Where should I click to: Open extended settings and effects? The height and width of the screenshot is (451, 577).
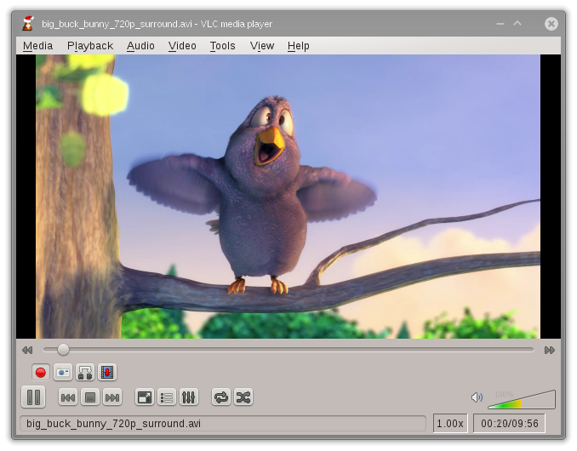(189, 397)
